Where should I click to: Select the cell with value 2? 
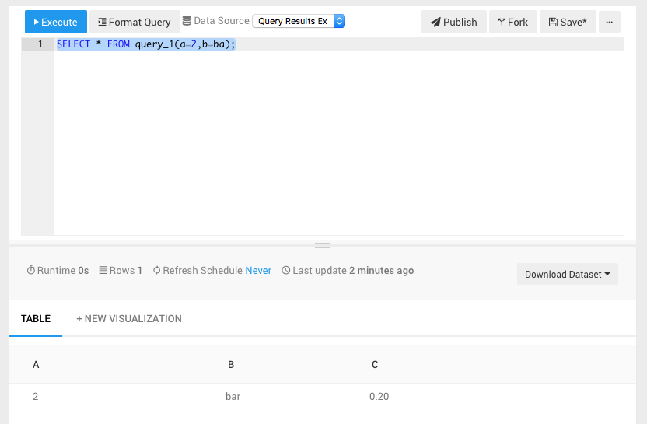(36, 396)
